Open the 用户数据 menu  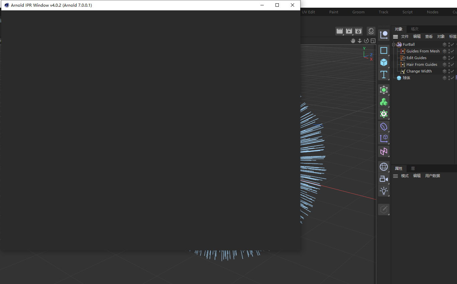(433, 176)
